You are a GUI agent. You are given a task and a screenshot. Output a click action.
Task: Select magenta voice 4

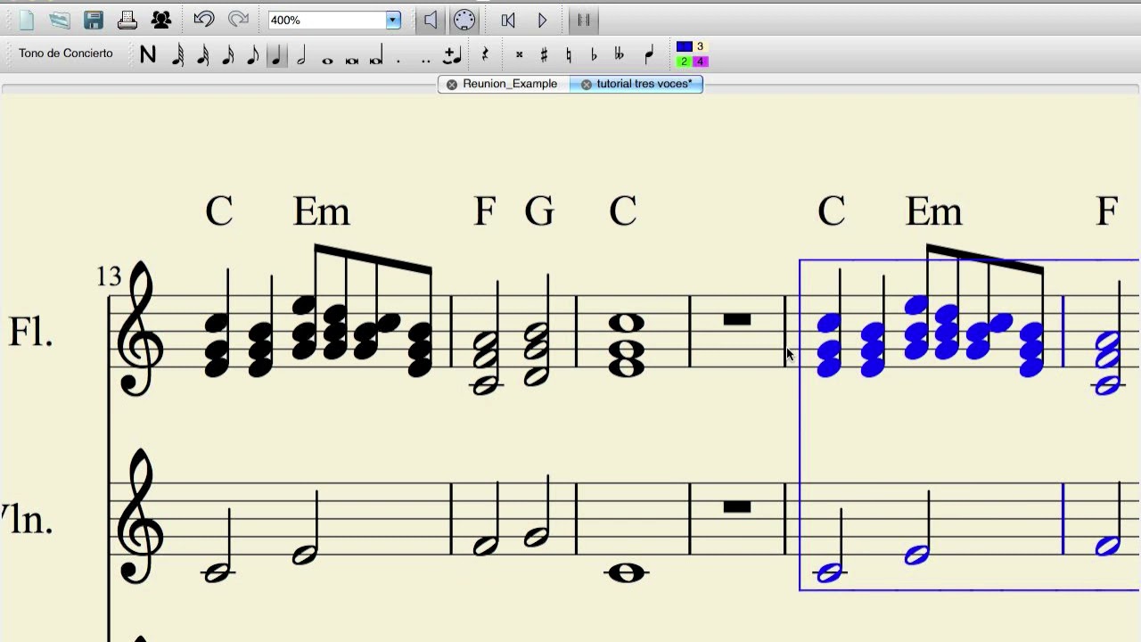tap(701, 62)
